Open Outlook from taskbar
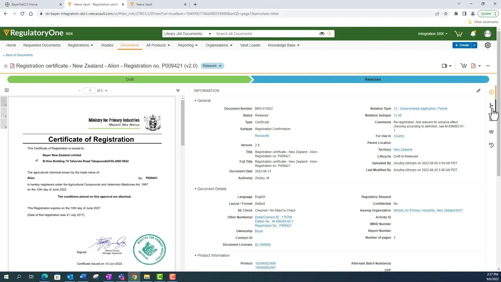Viewport: 501px width, 282px height. [70, 277]
